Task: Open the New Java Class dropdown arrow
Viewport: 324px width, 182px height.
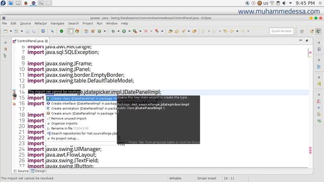Action: [x=105, y=31]
